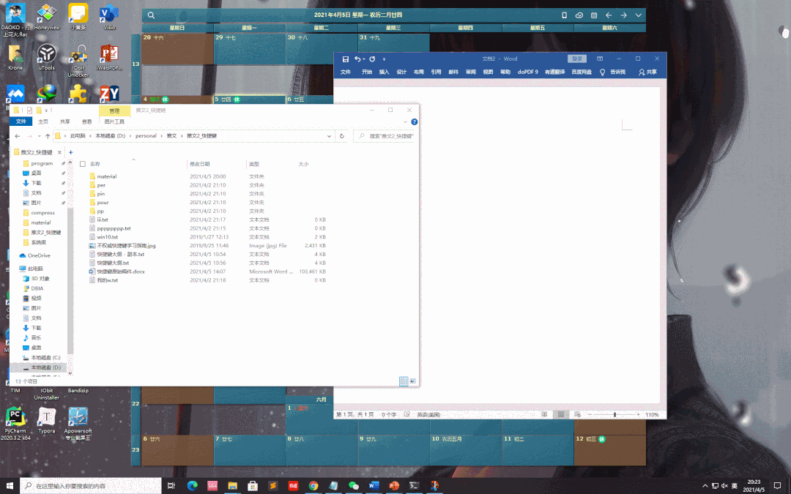791x494 pixels.
Task: Select DBIA in the navigation pane
Action: [x=37, y=288]
